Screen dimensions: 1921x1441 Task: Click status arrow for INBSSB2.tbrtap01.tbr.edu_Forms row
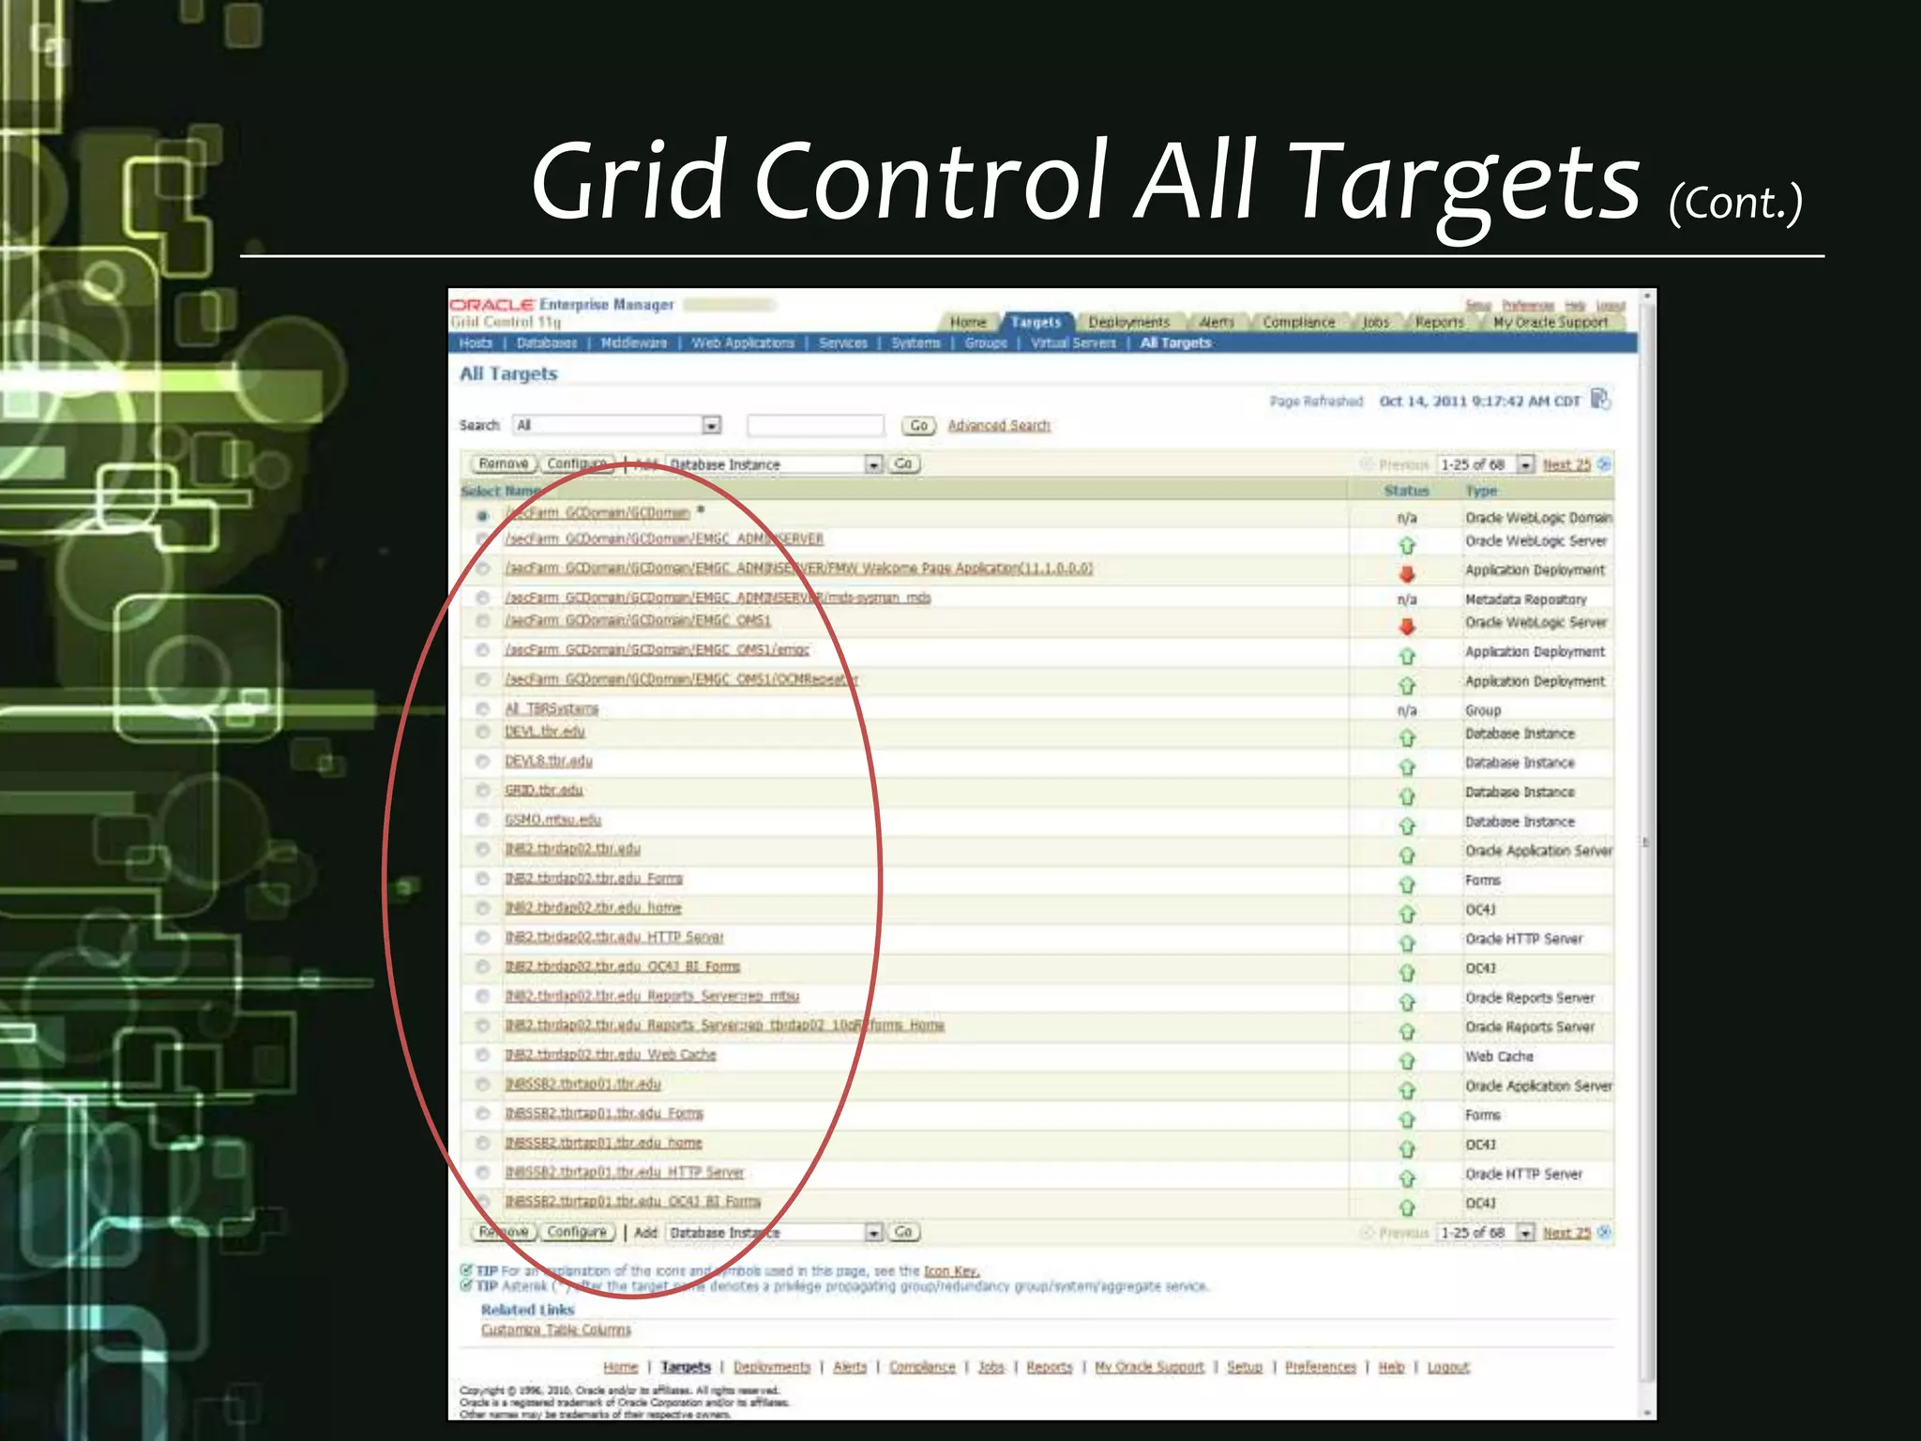(1407, 1119)
